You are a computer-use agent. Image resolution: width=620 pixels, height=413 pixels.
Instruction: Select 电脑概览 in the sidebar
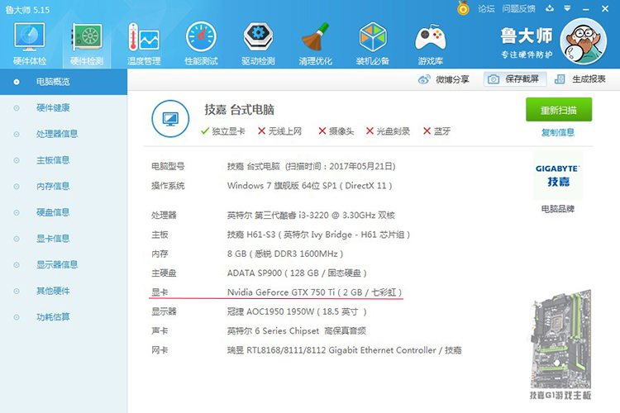point(64,82)
